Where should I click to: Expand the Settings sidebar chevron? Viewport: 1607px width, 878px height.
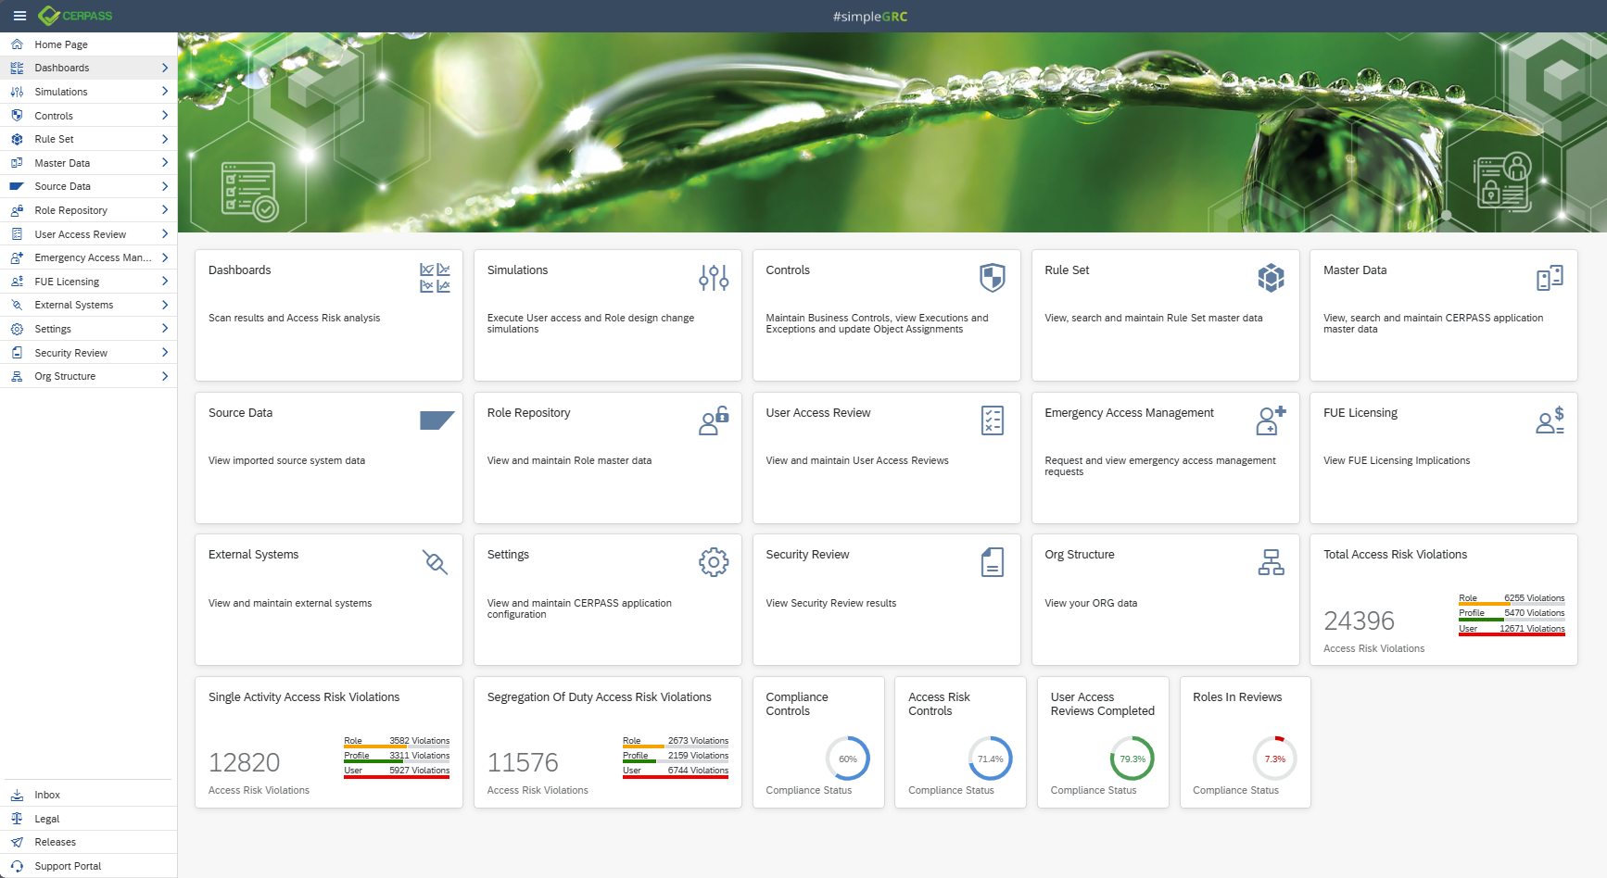[x=165, y=329]
